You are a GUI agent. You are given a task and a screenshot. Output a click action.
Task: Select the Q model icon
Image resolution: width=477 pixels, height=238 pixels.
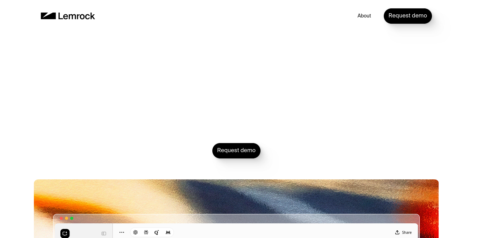tap(157, 232)
